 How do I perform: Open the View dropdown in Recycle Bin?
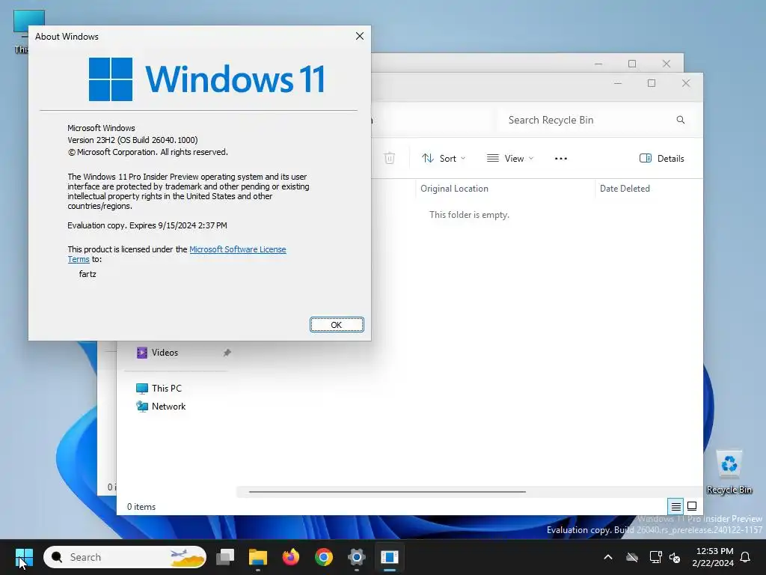[x=510, y=159]
